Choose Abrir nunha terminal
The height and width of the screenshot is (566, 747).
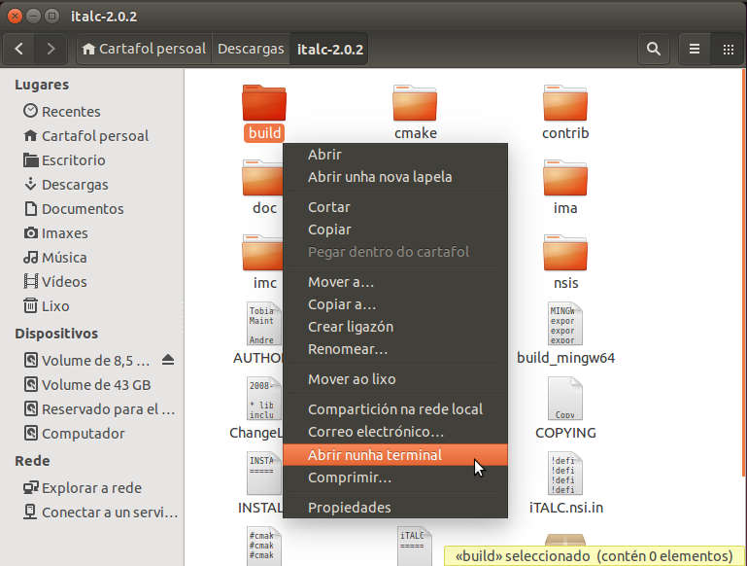395,455
